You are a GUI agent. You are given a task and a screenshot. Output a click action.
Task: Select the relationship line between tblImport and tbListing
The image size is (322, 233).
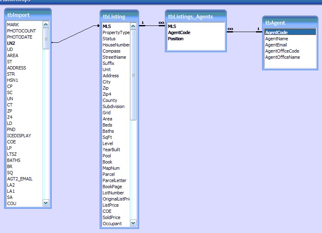(x=75, y=34)
